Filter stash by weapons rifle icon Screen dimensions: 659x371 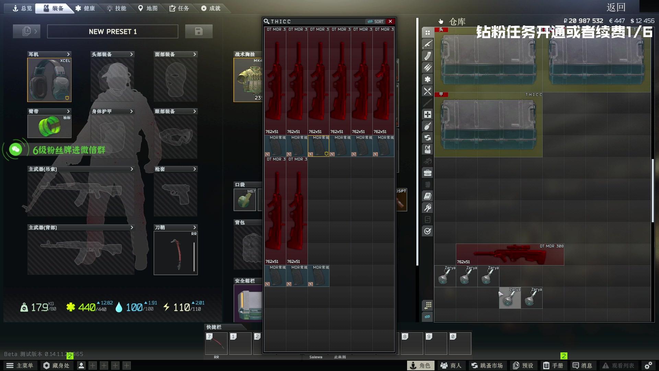coord(427,44)
